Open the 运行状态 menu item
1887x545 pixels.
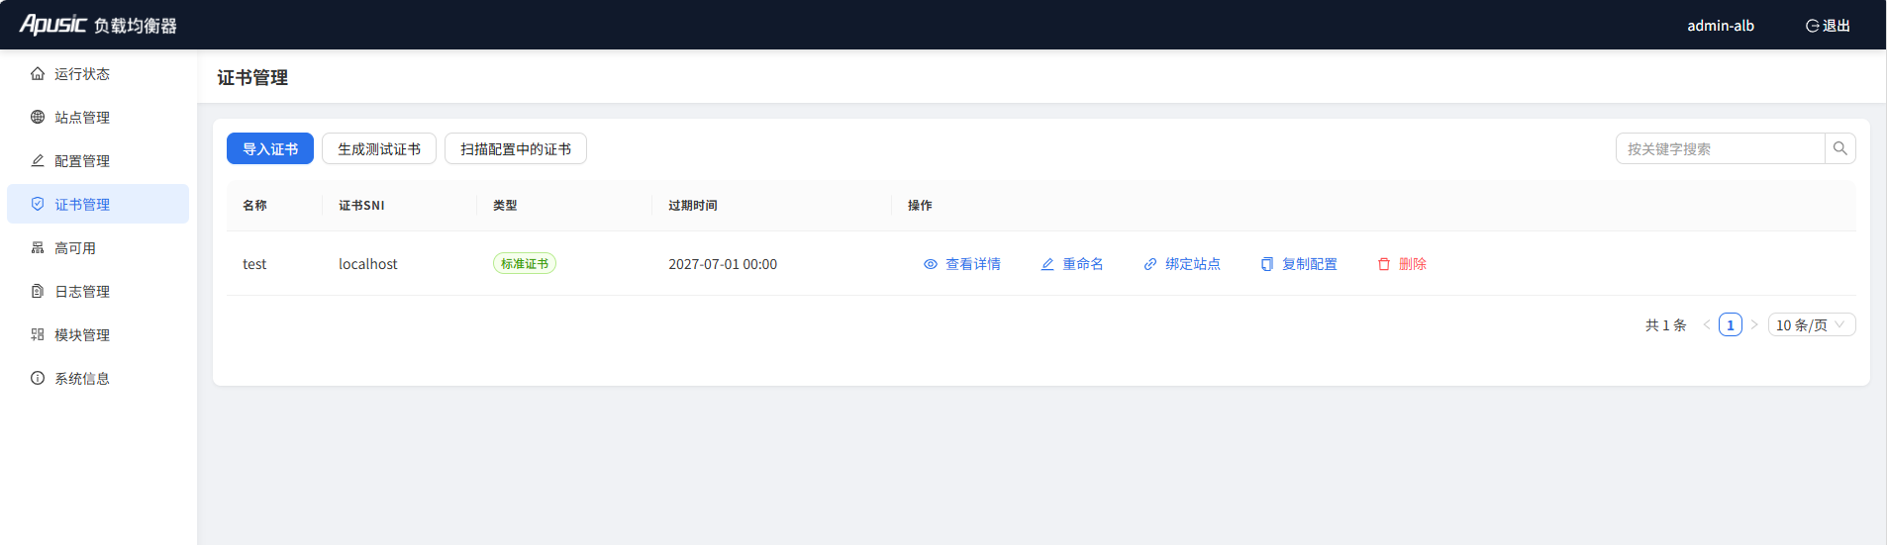pos(98,74)
